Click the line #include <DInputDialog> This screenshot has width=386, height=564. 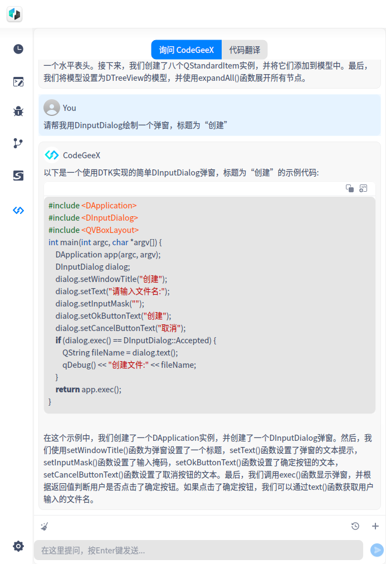(93, 217)
